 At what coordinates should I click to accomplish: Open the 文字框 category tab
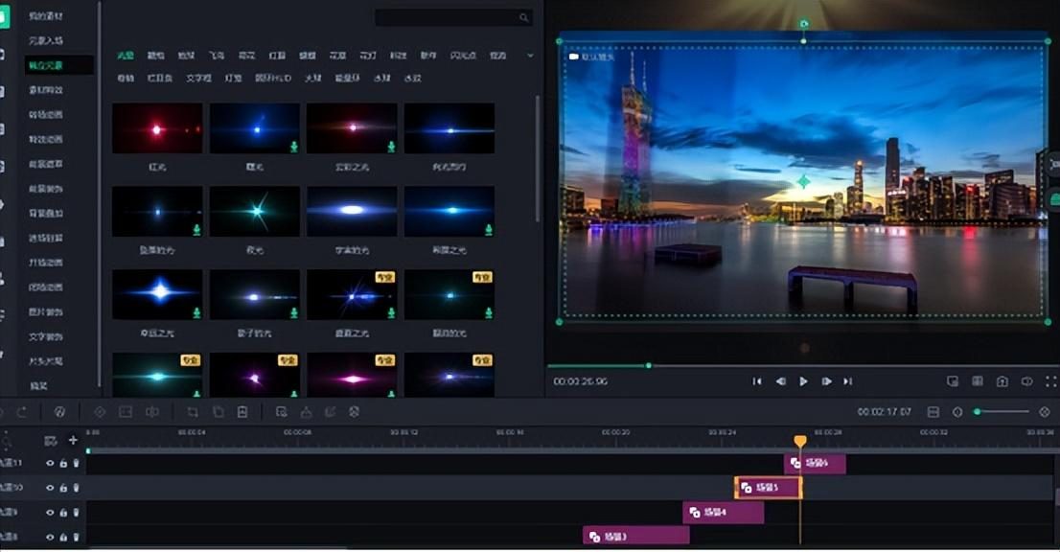[198, 79]
